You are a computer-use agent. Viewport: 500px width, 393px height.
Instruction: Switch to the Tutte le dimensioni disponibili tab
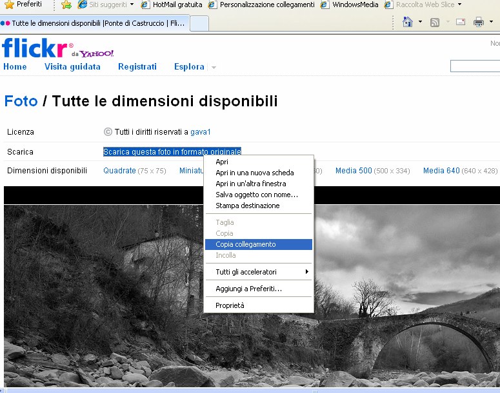[x=94, y=23]
